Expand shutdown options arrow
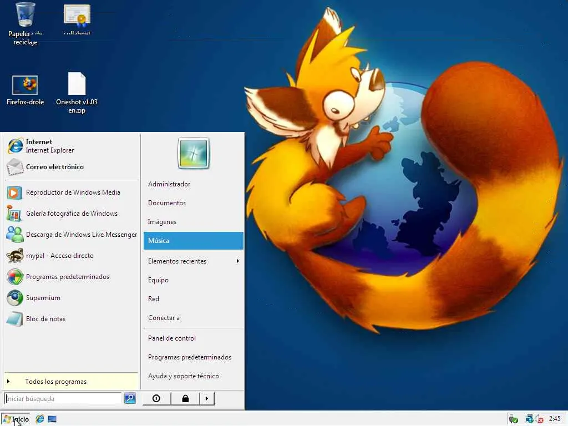The image size is (568, 426). tap(207, 398)
